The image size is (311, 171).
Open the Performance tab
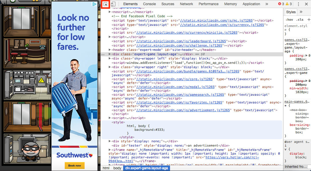(209, 4)
